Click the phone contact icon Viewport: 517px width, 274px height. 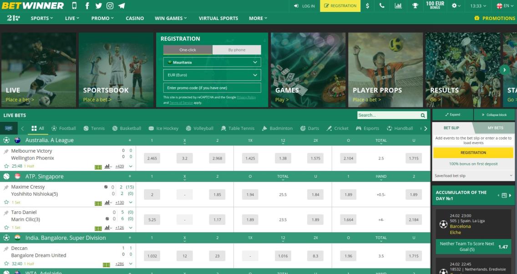382,5
